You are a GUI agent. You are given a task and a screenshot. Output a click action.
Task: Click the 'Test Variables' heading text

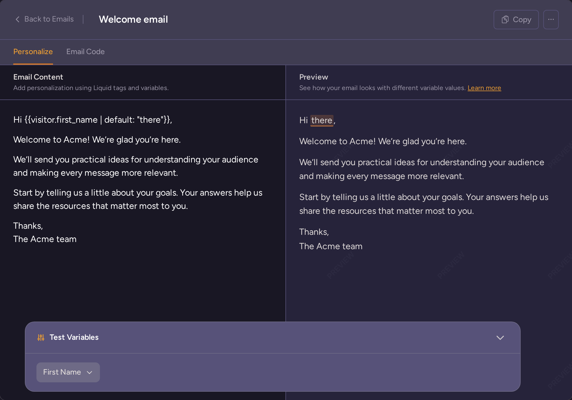tap(74, 337)
